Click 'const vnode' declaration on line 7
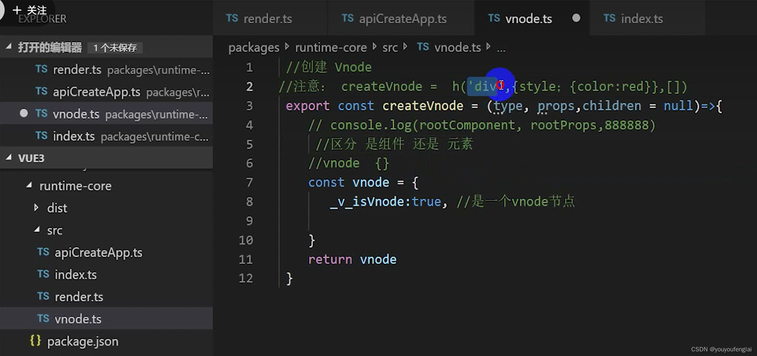This screenshot has width=757, height=356. 348,182
